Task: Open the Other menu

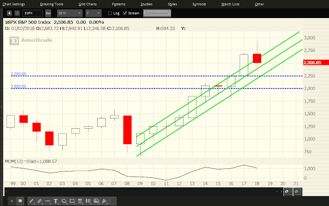Action: (259, 4)
